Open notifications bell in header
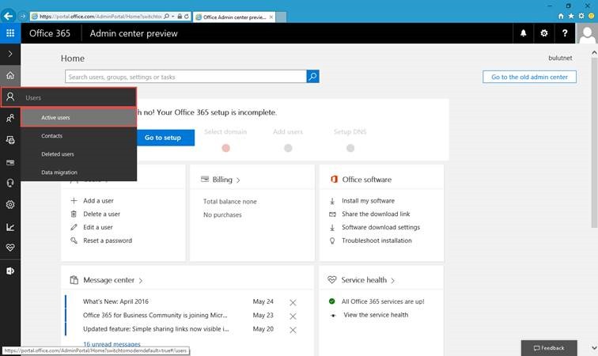The width and height of the screenshot is (598, 356). (524, 33)
